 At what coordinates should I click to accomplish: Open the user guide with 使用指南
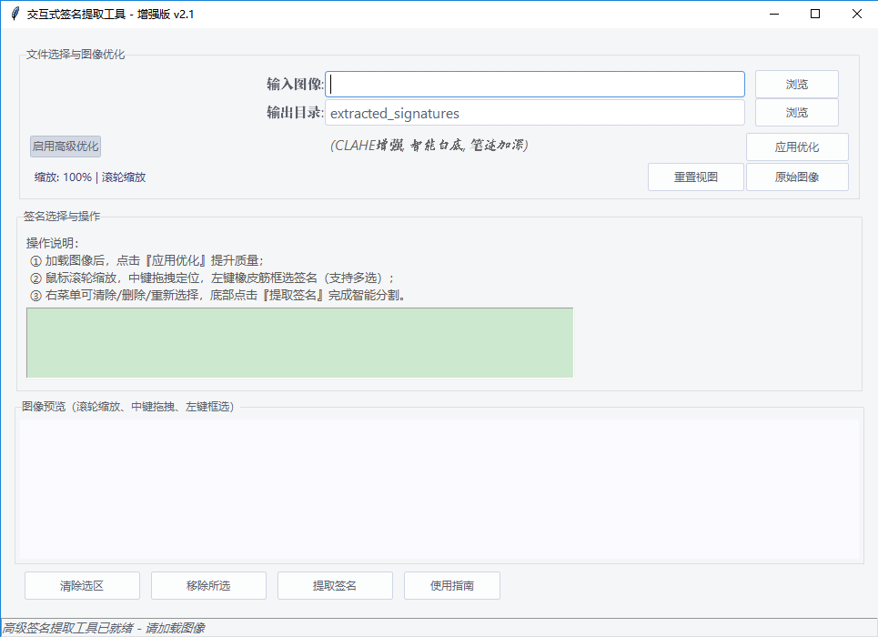450,585
